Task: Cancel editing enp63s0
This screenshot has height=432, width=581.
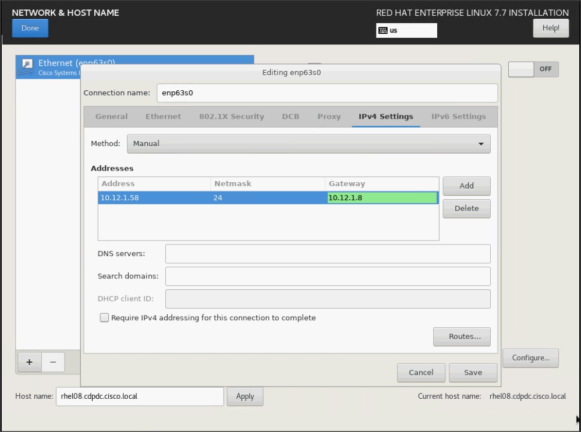Action: [x=421, y=373]
